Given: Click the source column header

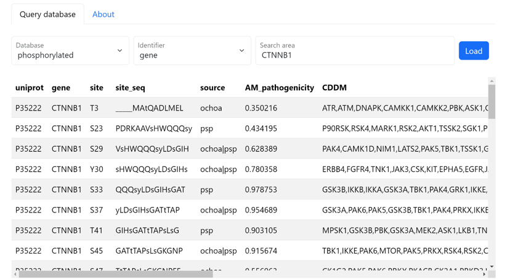Looking at the screenshot, I should [x=212, y=88].
